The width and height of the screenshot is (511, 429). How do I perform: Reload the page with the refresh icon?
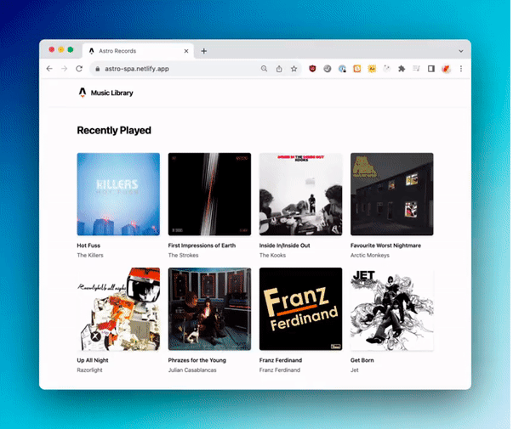79,69
